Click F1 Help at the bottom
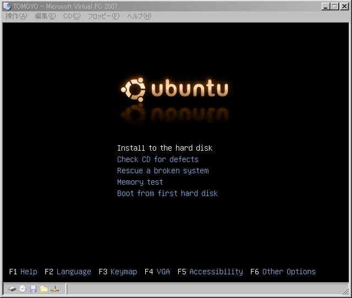 click(x=23, y=272)
